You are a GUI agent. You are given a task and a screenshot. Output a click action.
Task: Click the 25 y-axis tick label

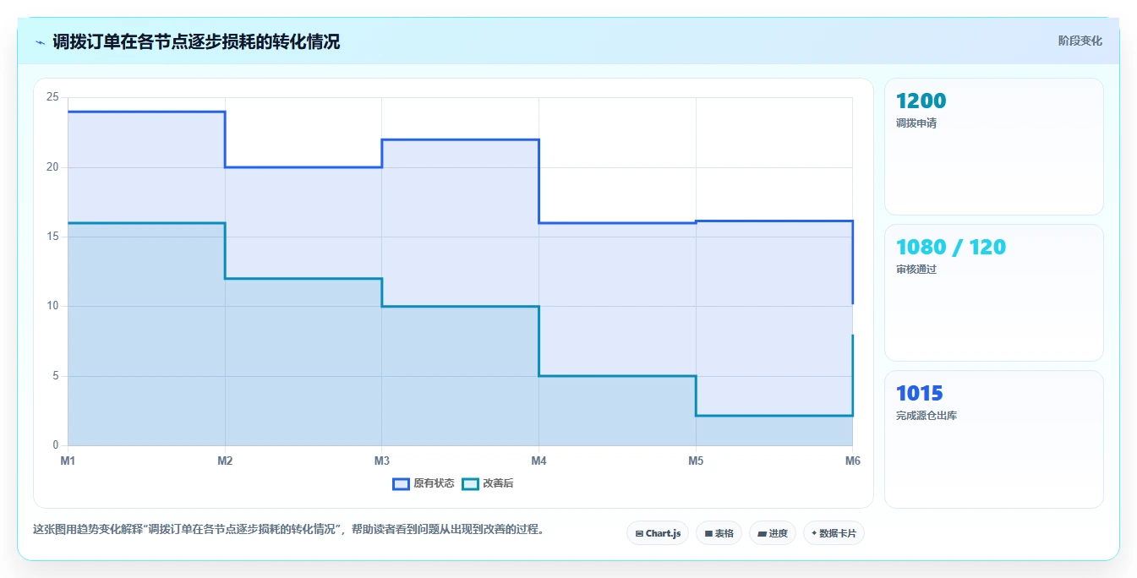point(52,97)
